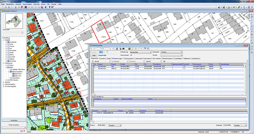This screenshot has height=134, width=254.
Task: Expand the Zeichenobjekte tree node
Action: click(x=4, y=84)
